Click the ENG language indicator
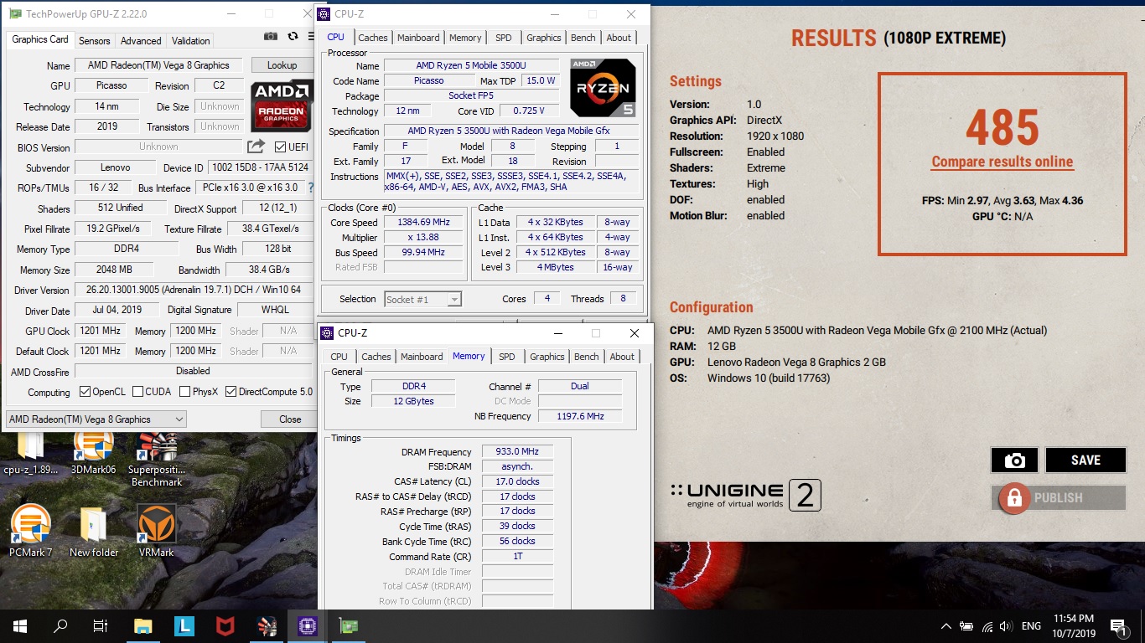 coord(1031,626)
